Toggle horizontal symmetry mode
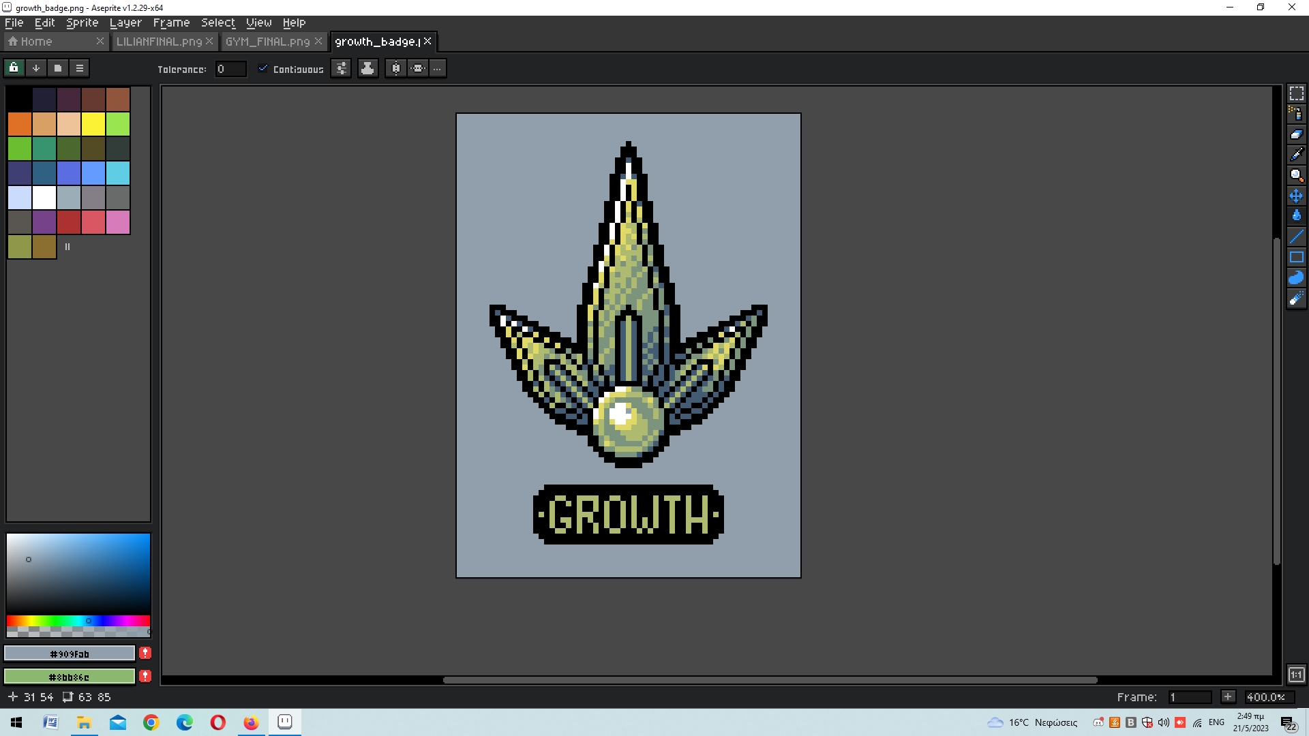Image resolution: width=1309 pixels, height=736 pixels. (x=418, y=68)
